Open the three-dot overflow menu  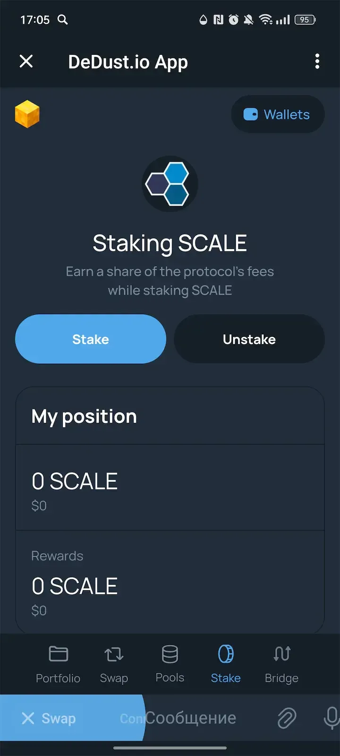pos(317,61)
